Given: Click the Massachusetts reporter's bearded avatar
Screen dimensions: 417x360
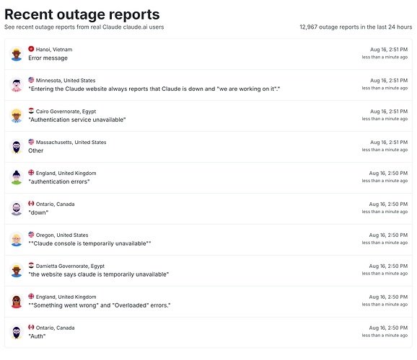Looking at the screenshot, I should [x=17, y=147].
